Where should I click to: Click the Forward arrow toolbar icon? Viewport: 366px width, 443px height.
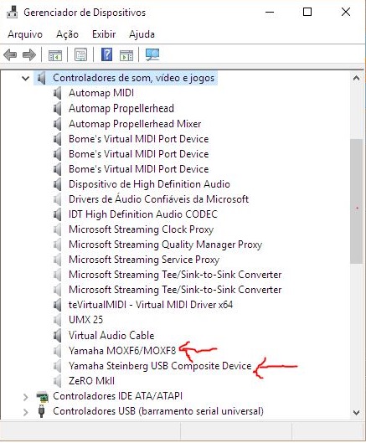point(29,54)
